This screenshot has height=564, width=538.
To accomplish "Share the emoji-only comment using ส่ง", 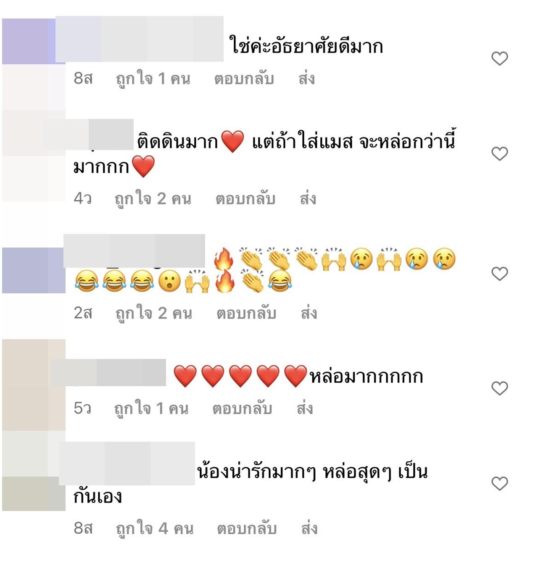I will tap(309, 313).
